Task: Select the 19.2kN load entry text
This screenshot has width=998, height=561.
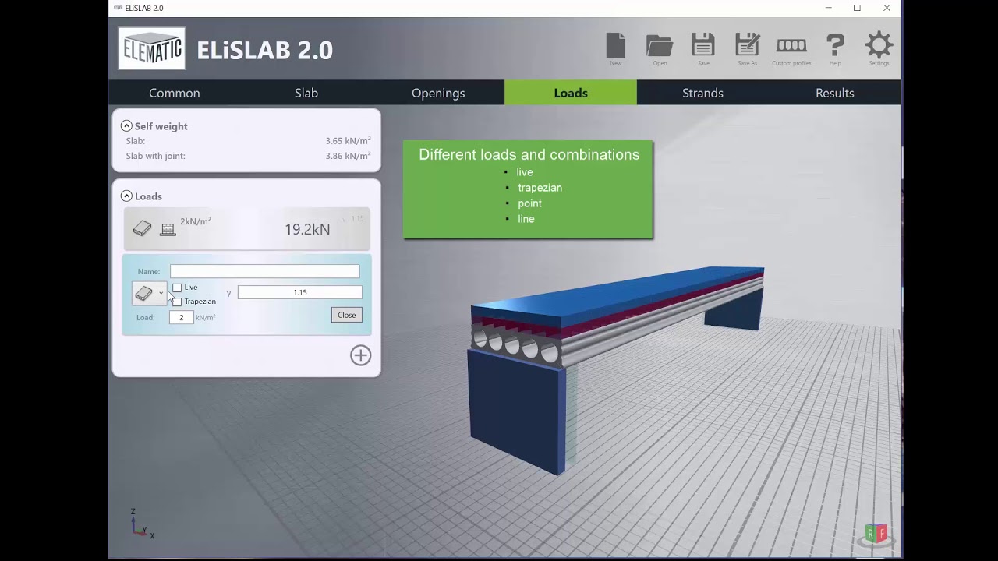Action: point(307,229)
